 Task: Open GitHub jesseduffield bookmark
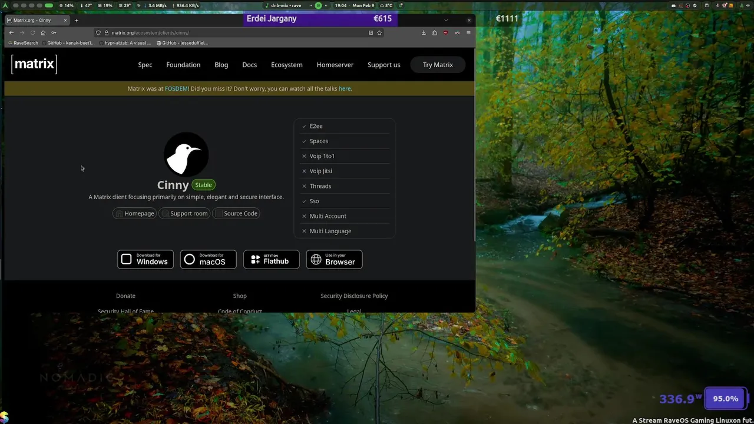[183, 43]
